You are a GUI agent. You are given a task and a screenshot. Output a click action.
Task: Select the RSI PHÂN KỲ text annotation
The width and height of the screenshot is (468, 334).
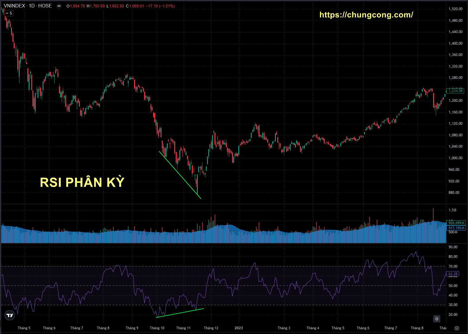pyautogui.click(x=82, y=182)
